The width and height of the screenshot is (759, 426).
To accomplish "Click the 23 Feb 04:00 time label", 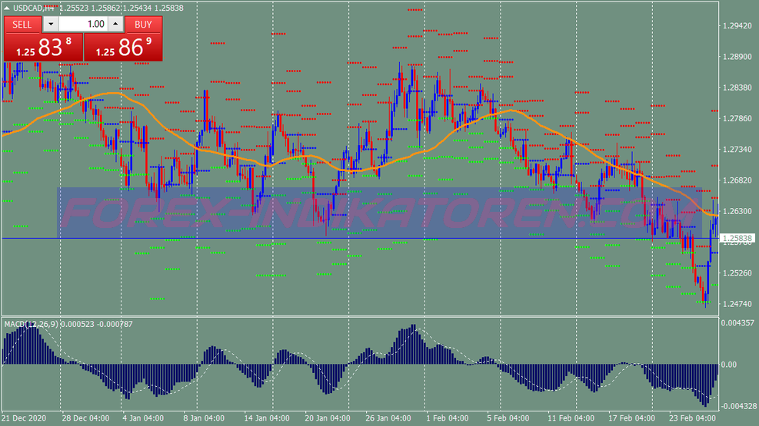I will tap(692, 418).
